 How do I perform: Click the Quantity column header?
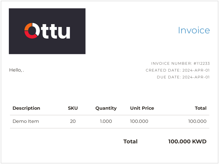(x=106, y=108)
